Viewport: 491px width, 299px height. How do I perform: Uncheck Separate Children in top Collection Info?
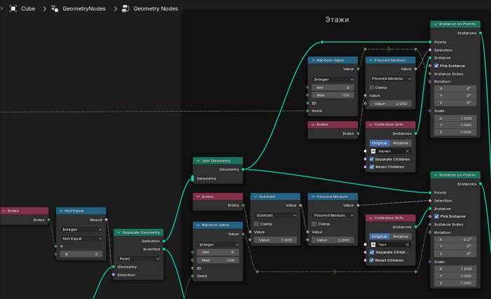pyautogui.click(x=372, y=159)
